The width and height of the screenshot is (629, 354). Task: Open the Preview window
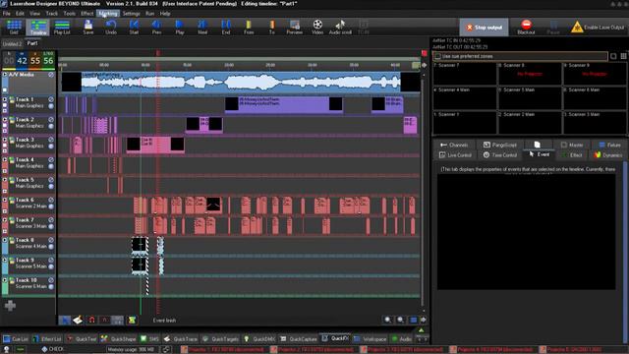tap(295, 28)
